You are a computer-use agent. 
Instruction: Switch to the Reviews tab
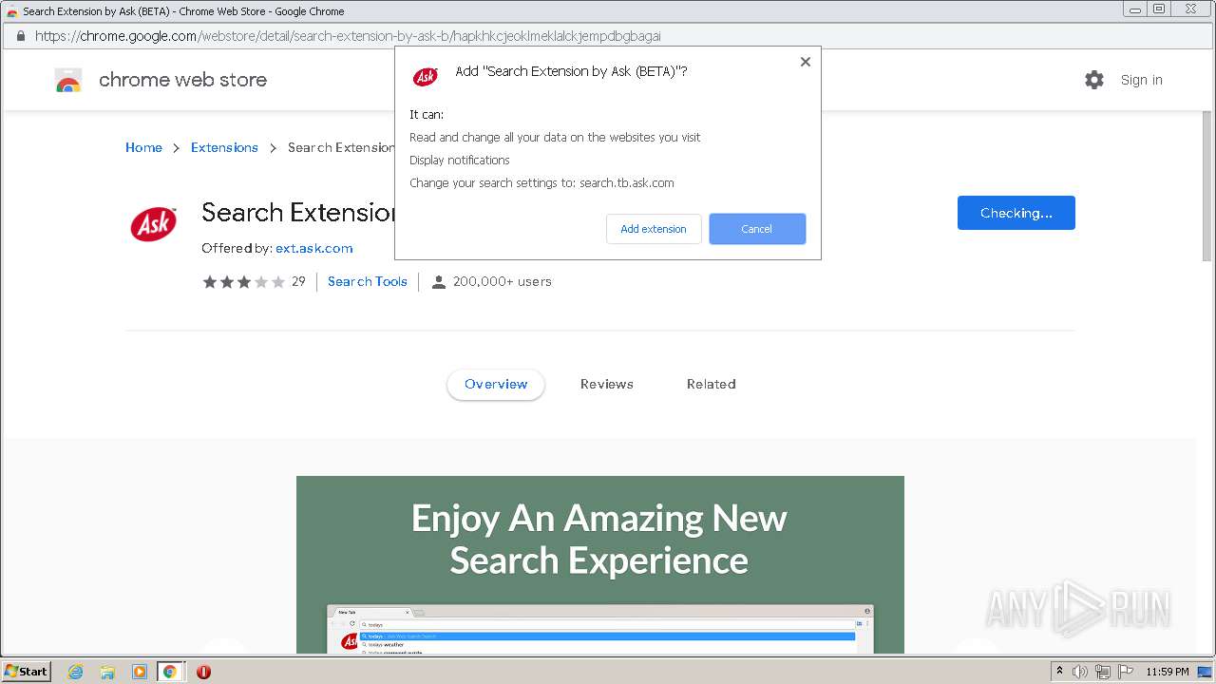click(607, 384)
